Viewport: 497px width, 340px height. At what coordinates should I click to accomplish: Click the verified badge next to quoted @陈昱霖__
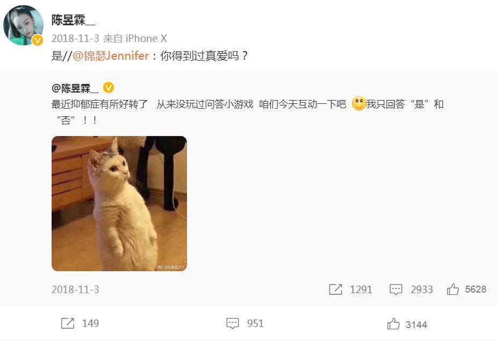[x=109, y=88]
